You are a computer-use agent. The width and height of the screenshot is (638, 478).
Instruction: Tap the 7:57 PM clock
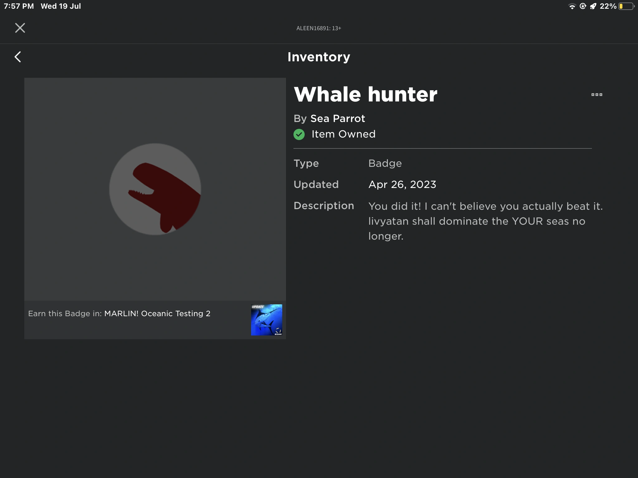pyautogui.click(x=19, y=6)
